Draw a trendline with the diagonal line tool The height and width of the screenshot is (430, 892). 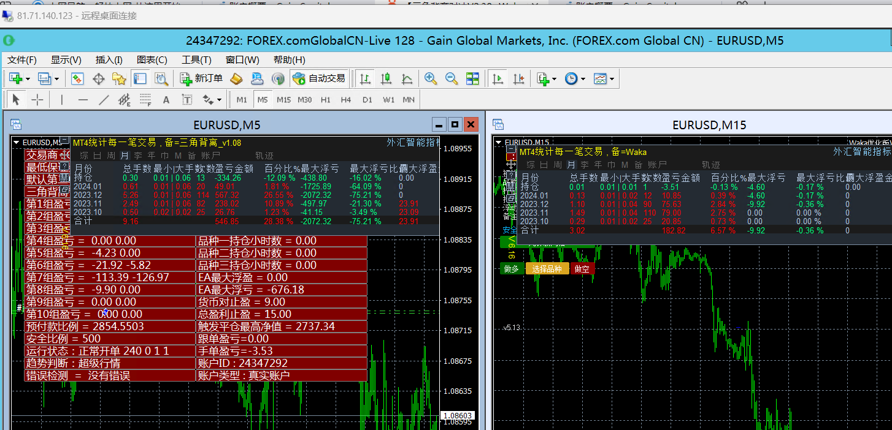104,100
